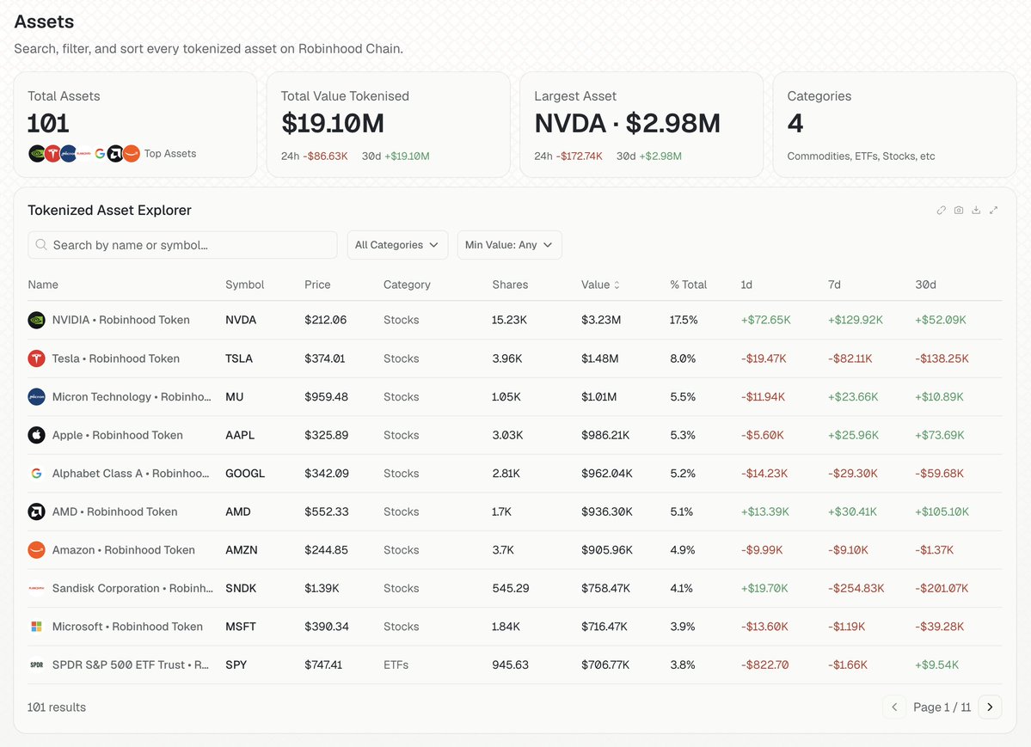This screenshot has width=1031, height=747.
Task: Download Tokenized Asset Explorer data
Action: pyautogui.click(x=977, y=211)
